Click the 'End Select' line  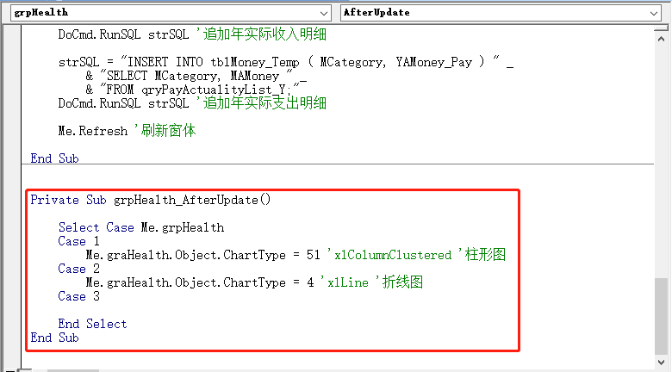tap(92, 324)
